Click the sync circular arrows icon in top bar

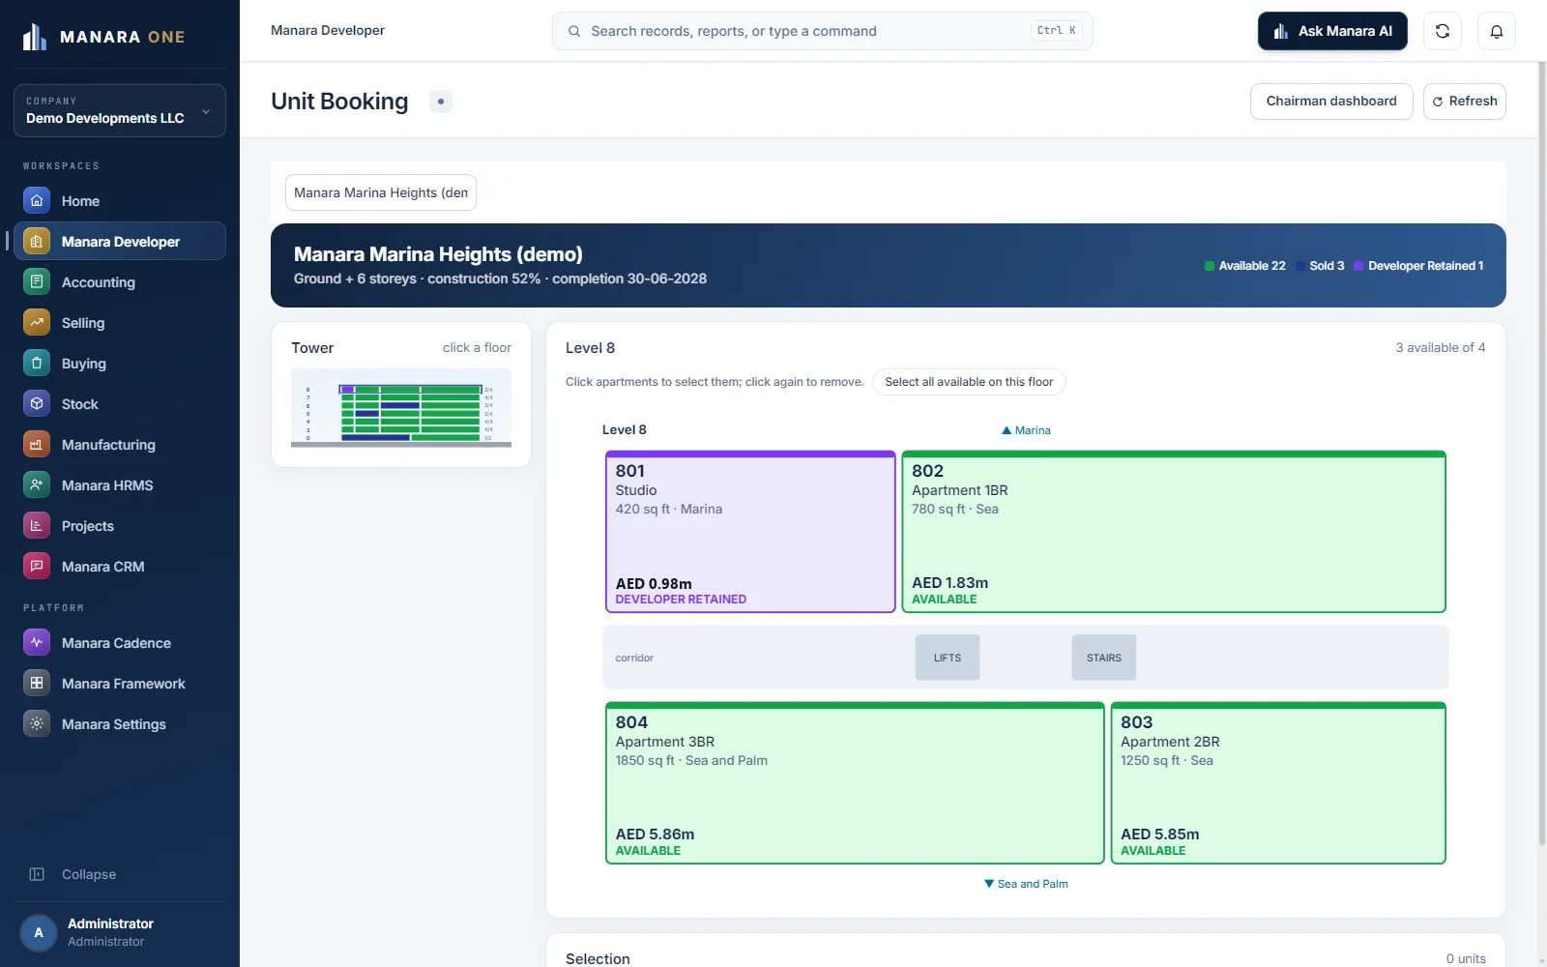(x=1442, y=31)
